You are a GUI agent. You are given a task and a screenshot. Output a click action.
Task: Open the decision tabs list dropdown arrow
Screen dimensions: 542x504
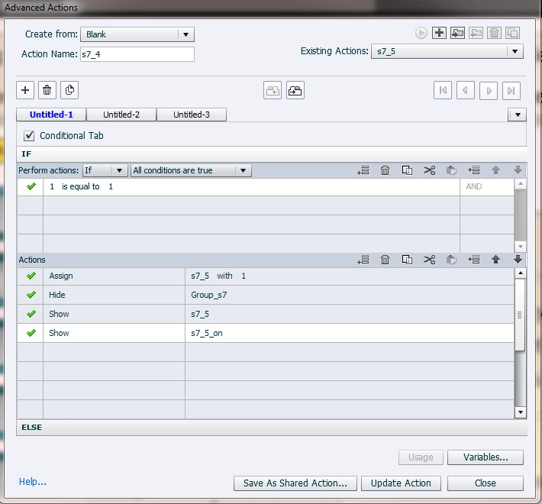(518, 115)
